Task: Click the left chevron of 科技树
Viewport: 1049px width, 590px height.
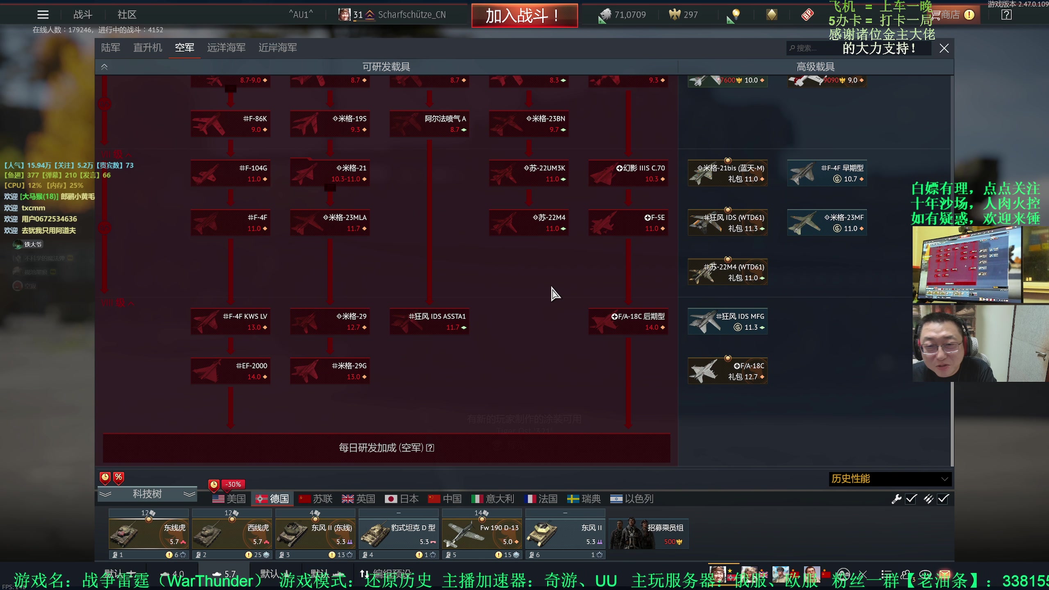Action: pyautogui.click(x=105, y=494)
